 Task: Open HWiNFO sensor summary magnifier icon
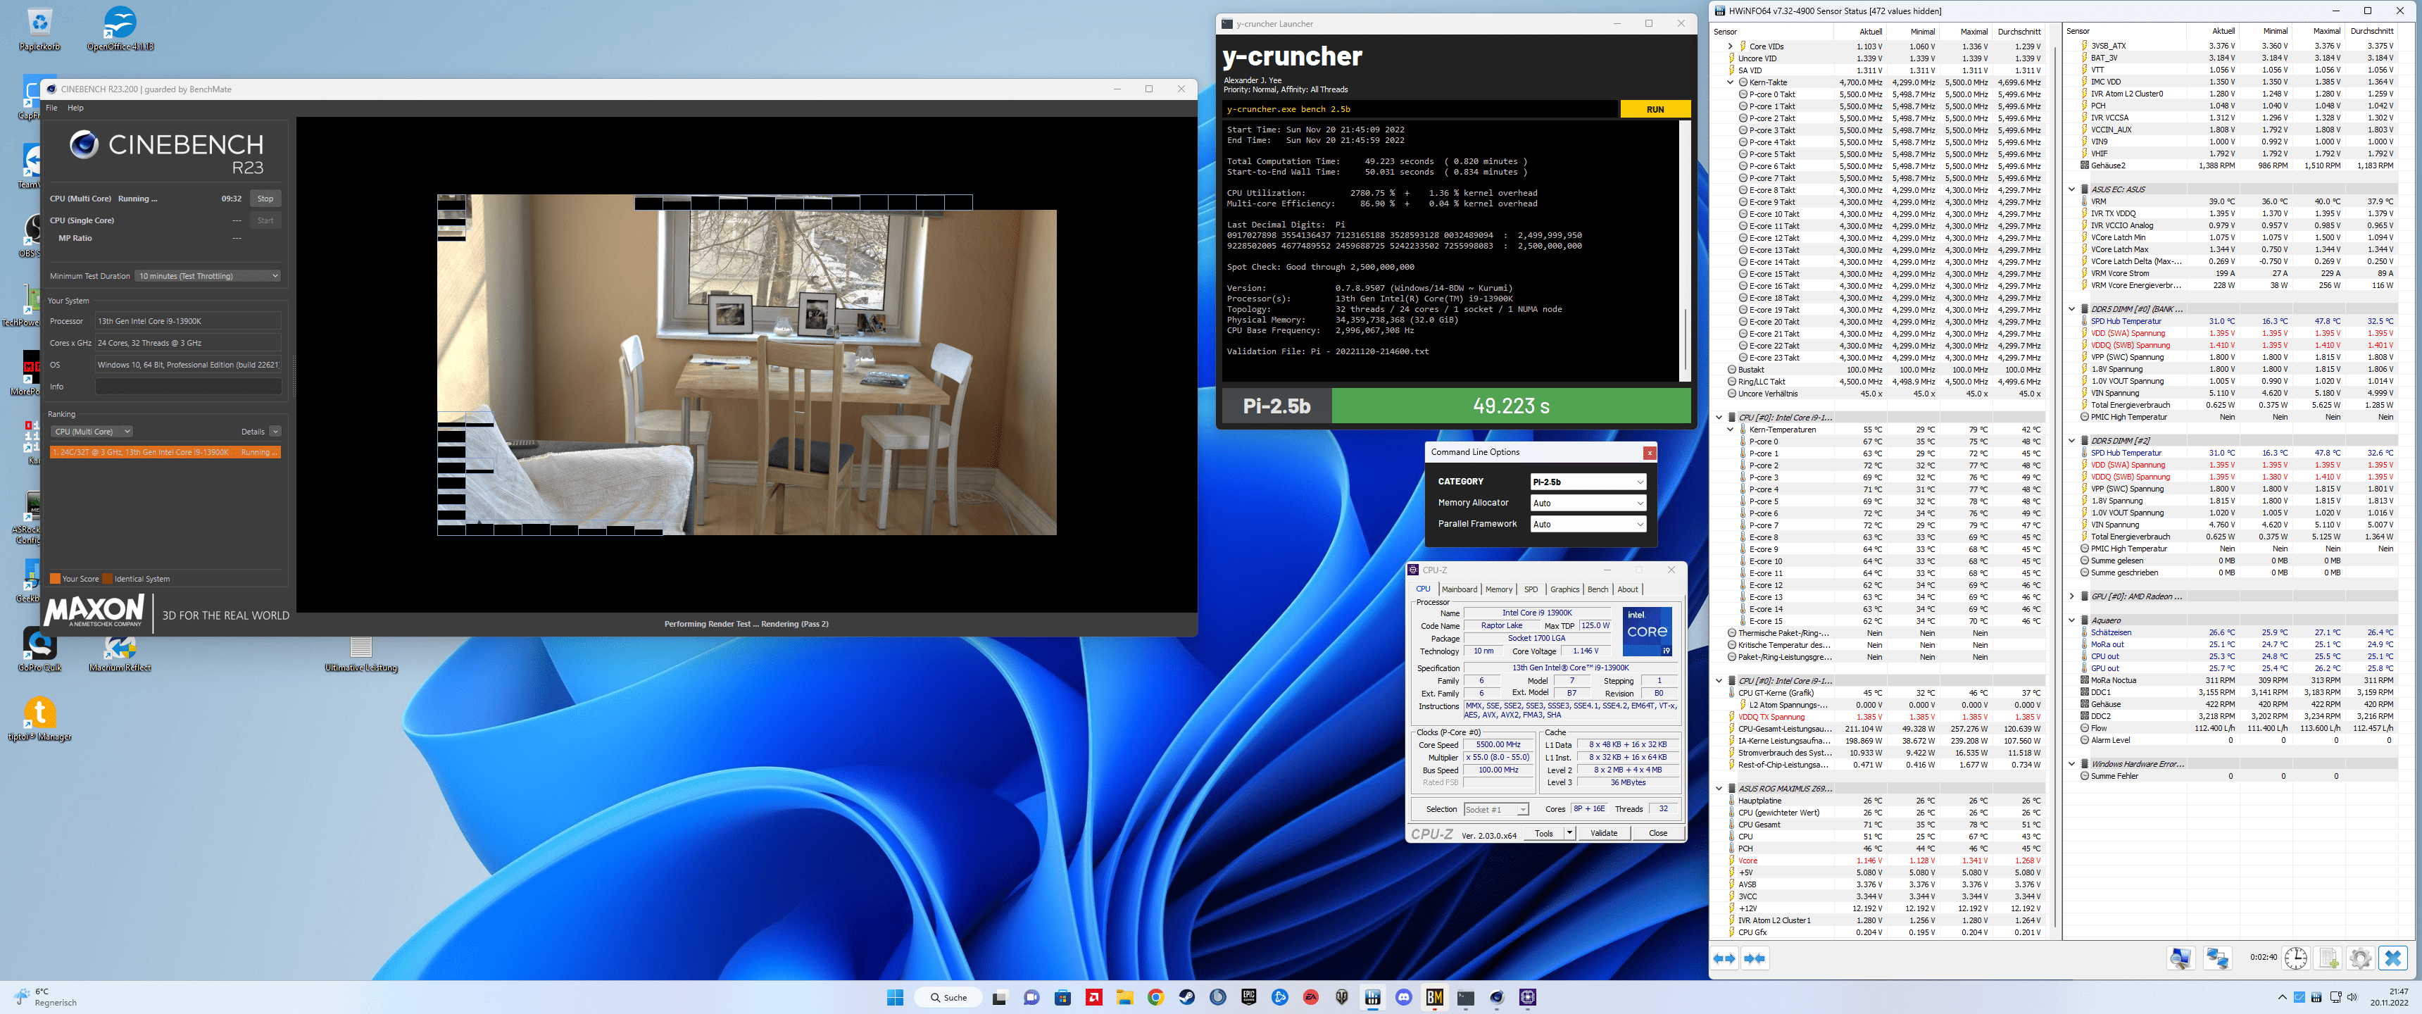click(x=2181, y=958)
